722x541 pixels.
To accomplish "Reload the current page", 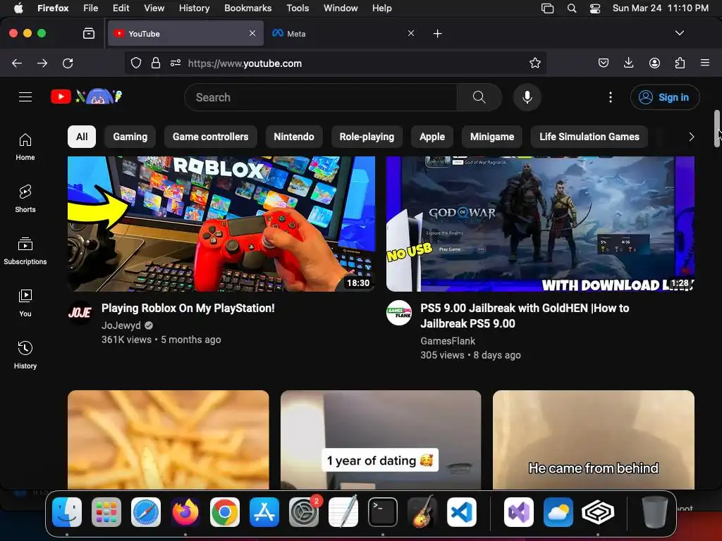I will coord(68,63).
